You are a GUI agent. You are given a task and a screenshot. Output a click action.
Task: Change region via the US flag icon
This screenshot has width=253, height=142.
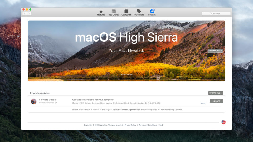click(x=223, y=122)
